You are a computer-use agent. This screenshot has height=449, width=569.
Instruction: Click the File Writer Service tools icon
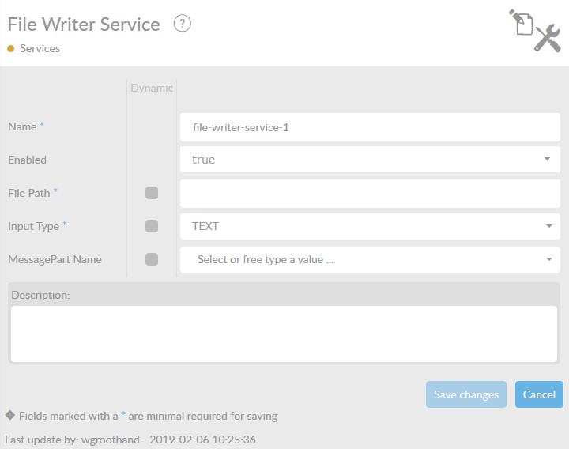click(534, 31)
